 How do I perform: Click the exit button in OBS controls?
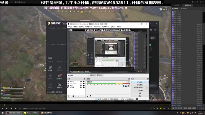(140, 96)
